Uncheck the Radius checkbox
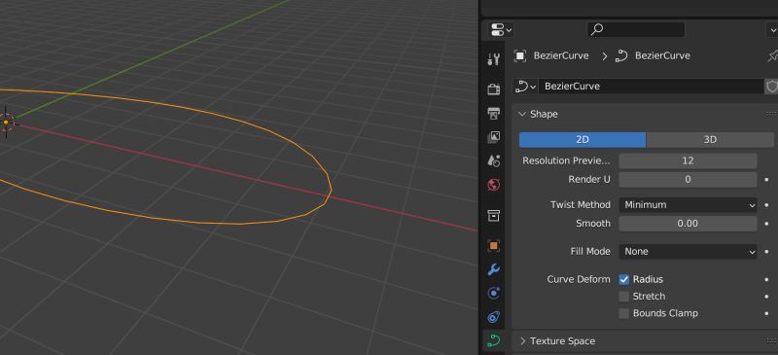This screenshot has width=778, height=355. [x=624, y=279]
